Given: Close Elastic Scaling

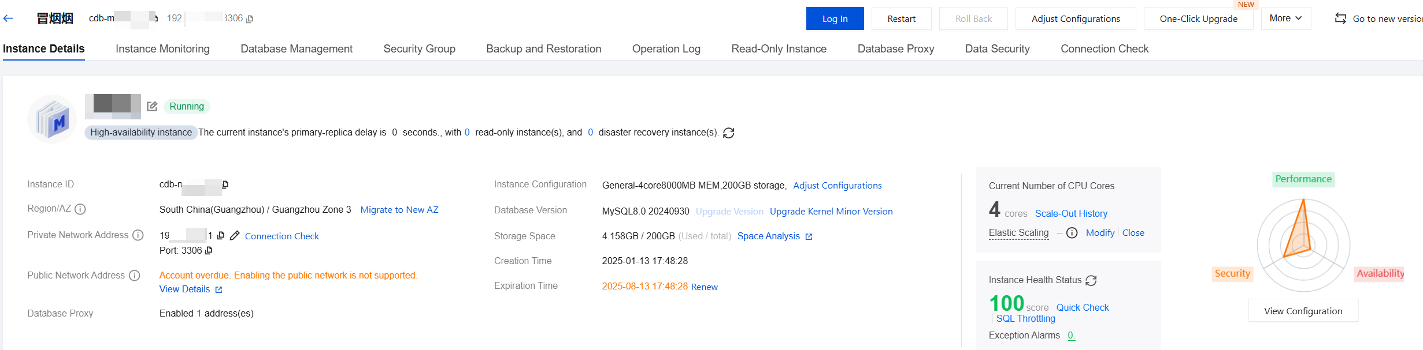Looking at the screenshot, I should click(1133, 233).
